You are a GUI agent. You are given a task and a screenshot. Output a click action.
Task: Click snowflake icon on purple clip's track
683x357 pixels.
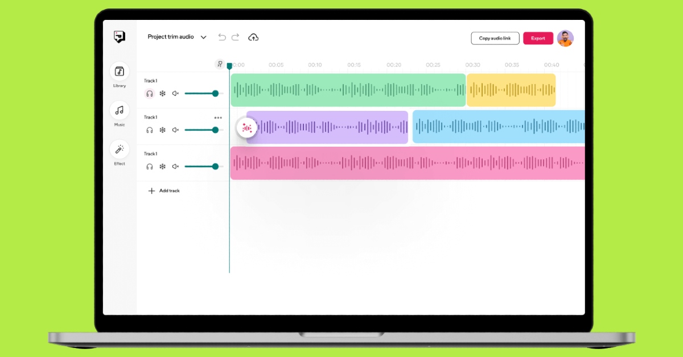click(162, 130)
